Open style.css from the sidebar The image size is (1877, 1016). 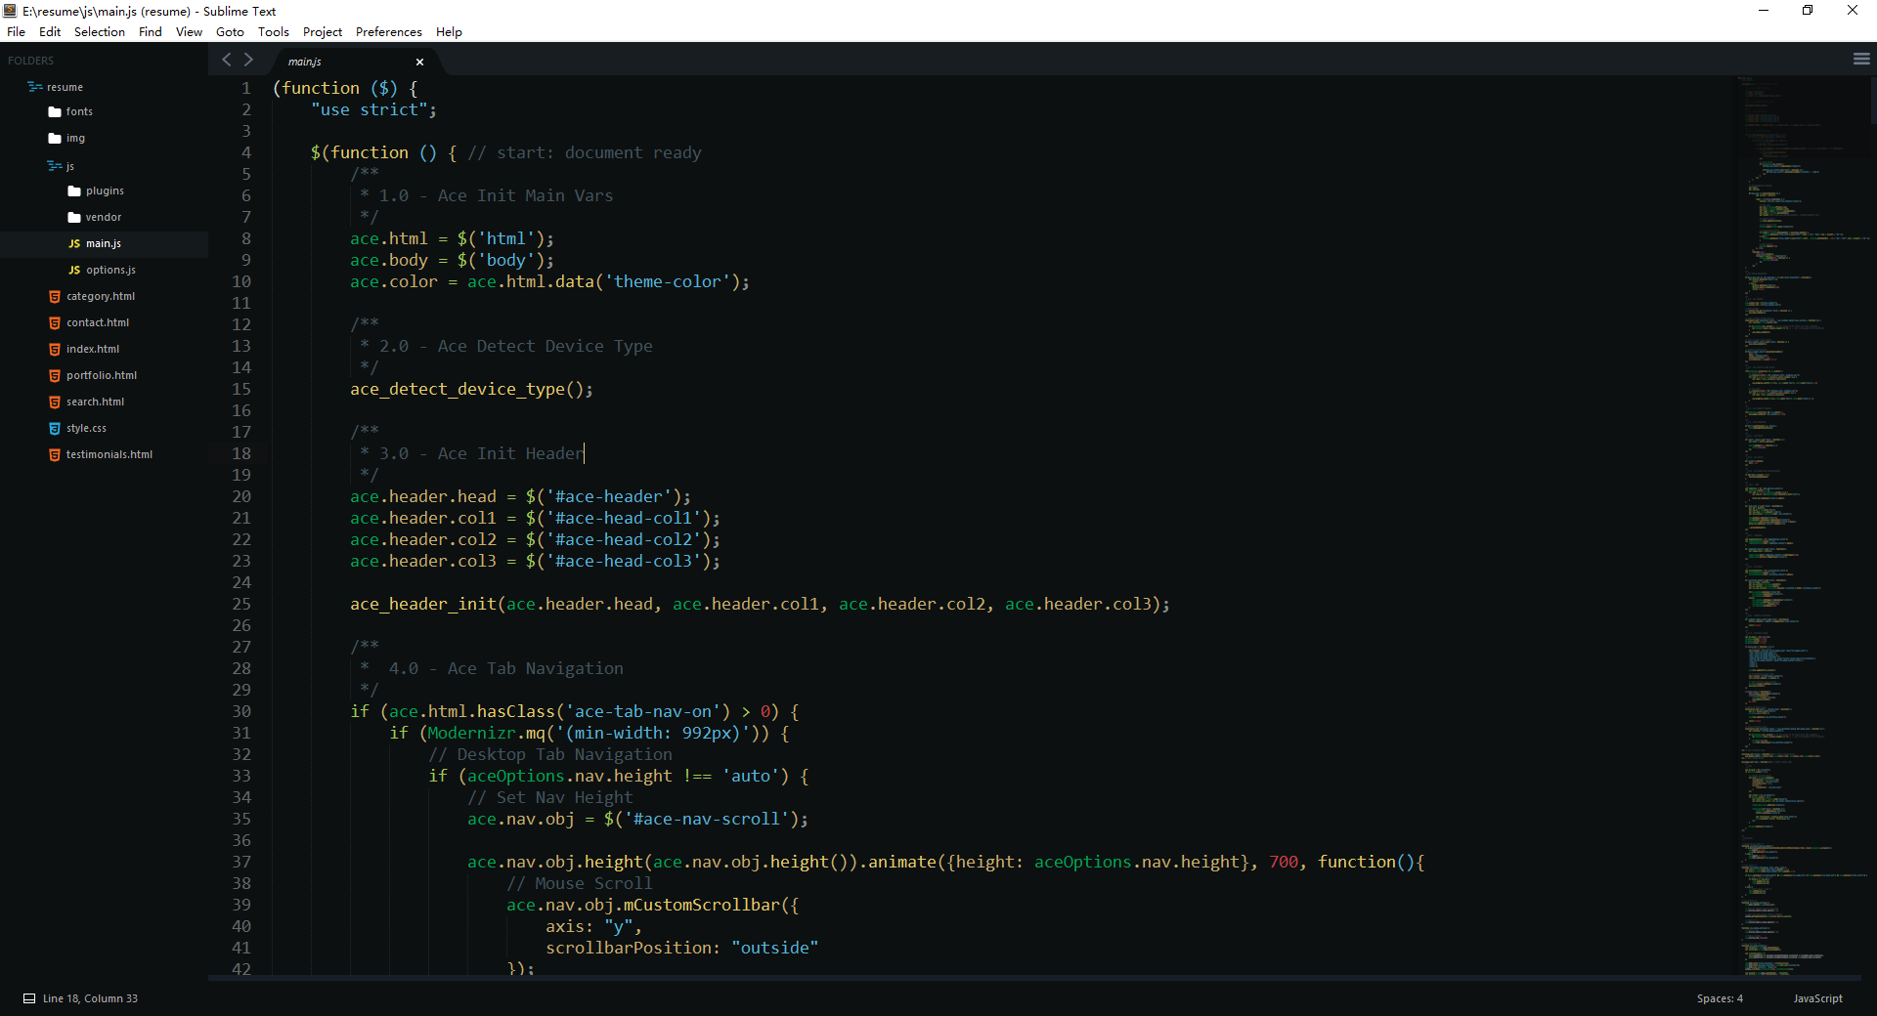pyautogui.click(x=86, y=428)
